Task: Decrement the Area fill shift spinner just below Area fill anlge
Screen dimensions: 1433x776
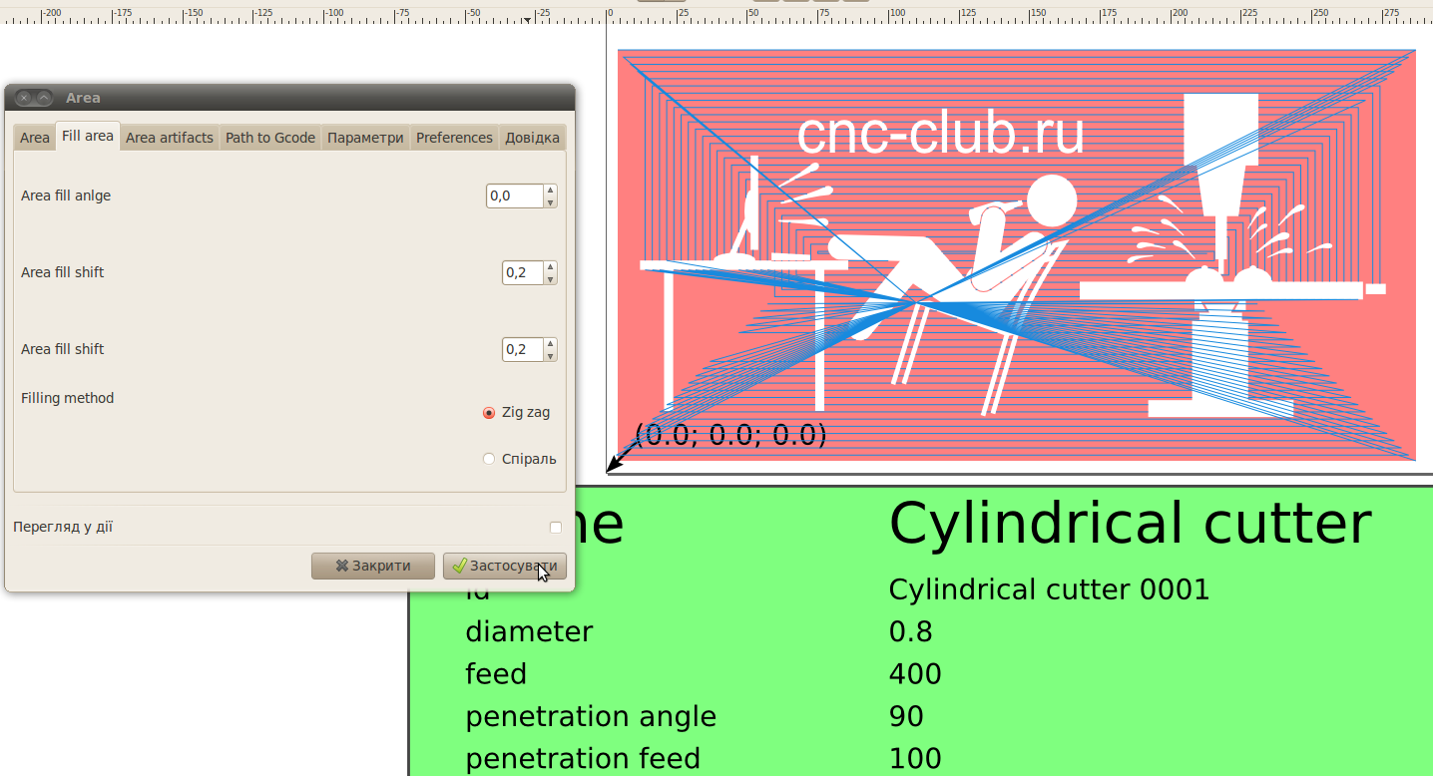Action: (x=550, y=278)
